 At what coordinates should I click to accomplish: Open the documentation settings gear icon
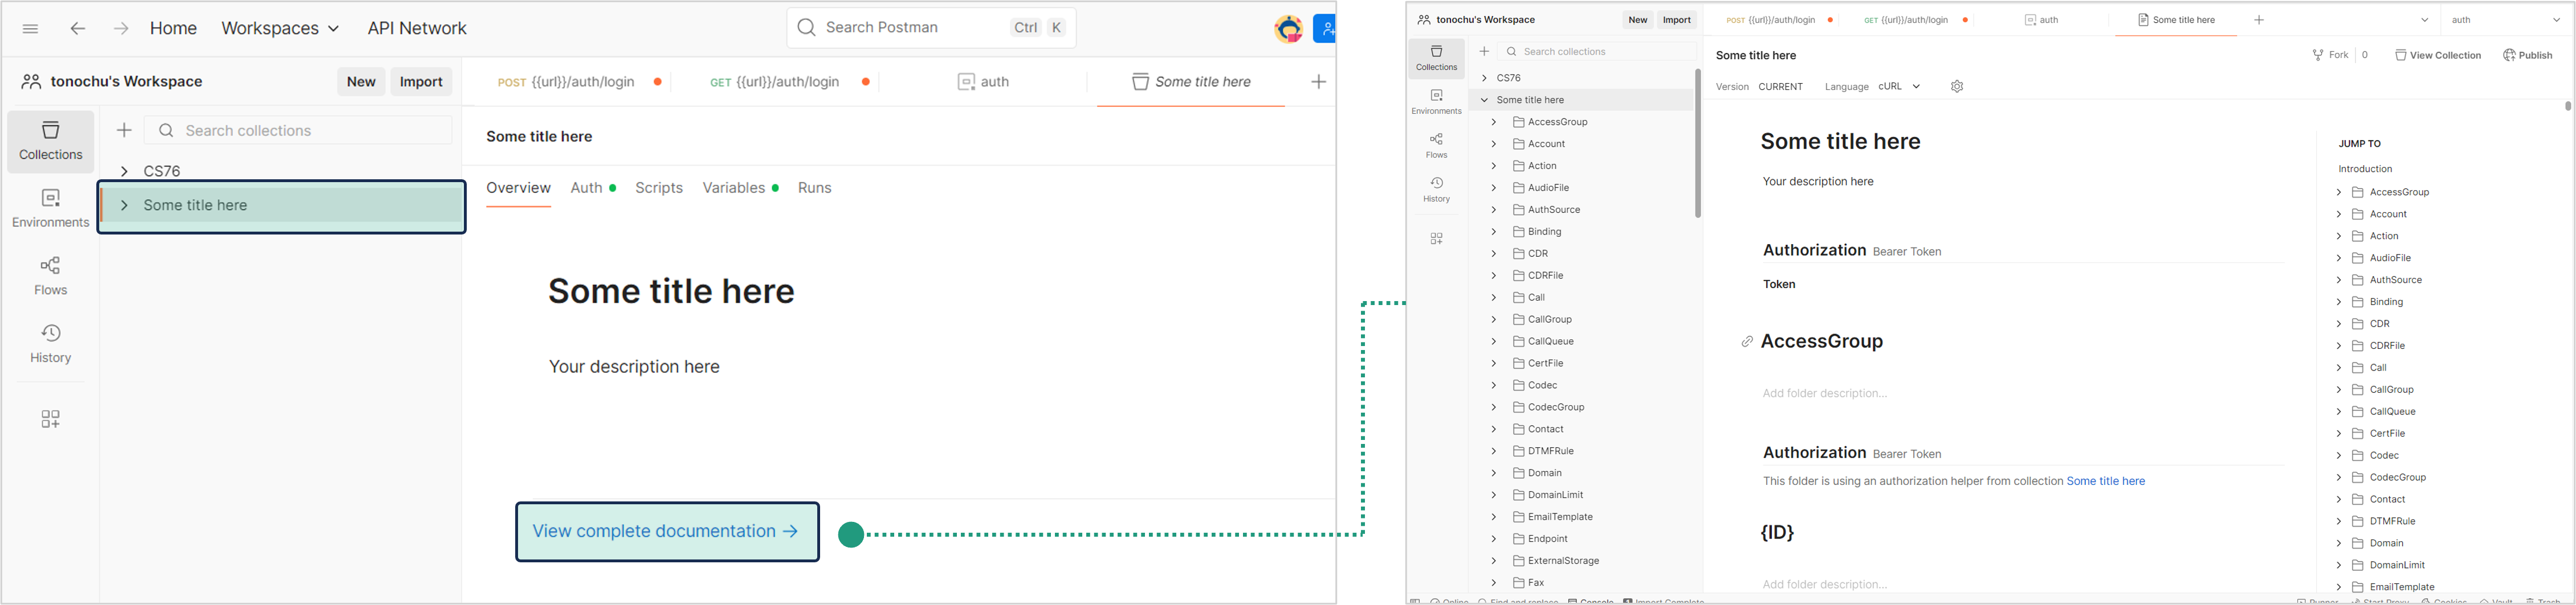tap(1957, 87)
